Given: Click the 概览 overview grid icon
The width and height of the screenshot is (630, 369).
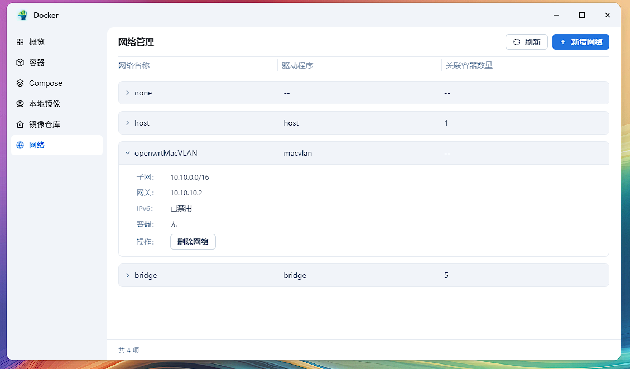Looking at the screenshot, I should coord(20,42).
